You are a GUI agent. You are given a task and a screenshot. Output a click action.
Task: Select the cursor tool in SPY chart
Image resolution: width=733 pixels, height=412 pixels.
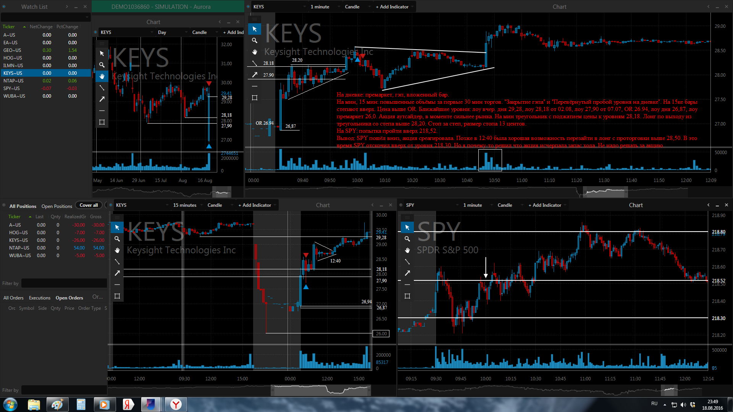pyautogui.click(x=407, y=227)
